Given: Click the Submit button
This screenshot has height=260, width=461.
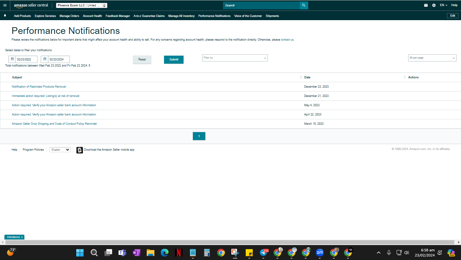Looking at the screenshot, I should pyautogui.click(x=174, y=59).
